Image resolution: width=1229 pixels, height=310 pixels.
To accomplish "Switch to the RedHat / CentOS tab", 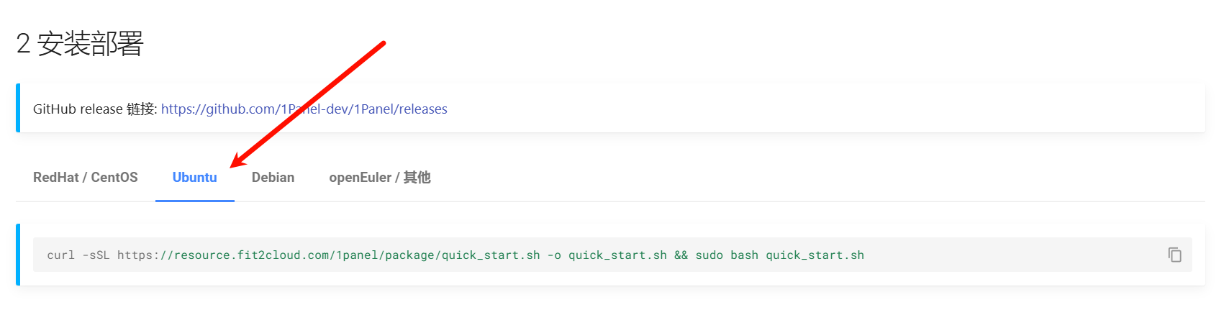I will tap(85, 178).
